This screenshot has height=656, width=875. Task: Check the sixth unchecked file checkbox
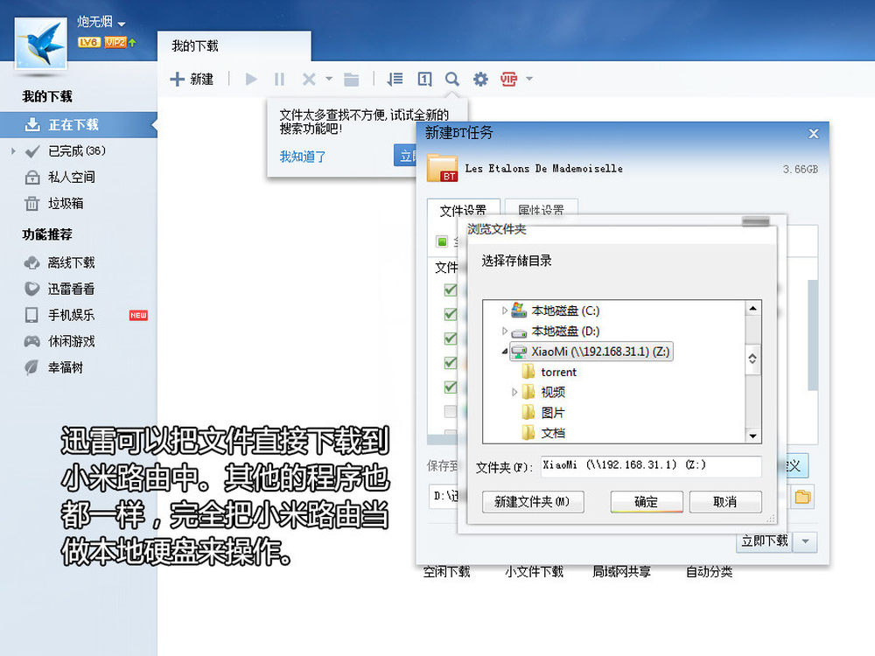451,412
